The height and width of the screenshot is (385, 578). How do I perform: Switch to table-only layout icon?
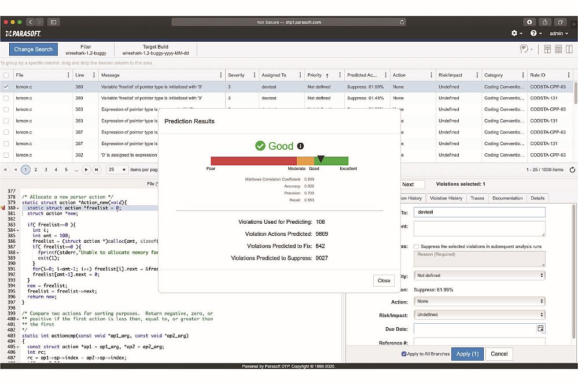(x=558, y=49)
